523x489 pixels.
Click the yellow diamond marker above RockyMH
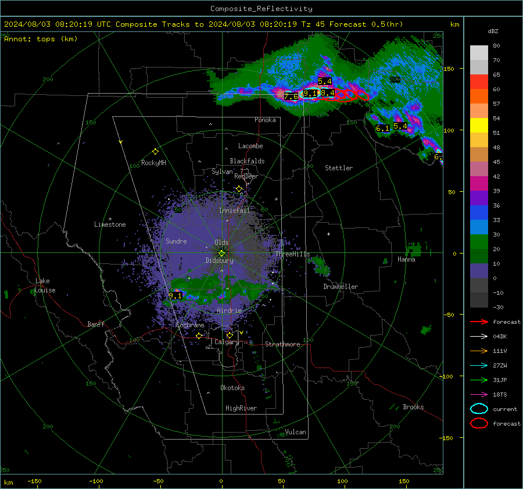pyautogui.click(x=155, y=152)
